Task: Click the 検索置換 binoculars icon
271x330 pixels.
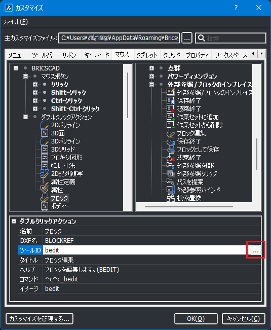Action: coord(171,198)
